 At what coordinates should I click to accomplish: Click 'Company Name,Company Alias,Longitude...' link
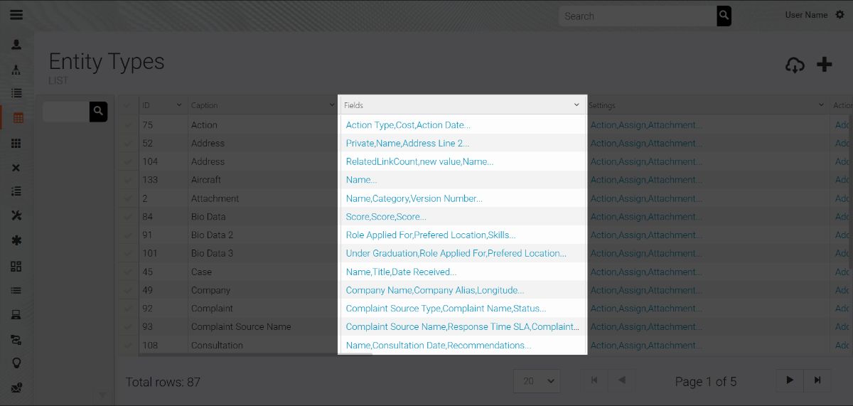pos(434,290)
